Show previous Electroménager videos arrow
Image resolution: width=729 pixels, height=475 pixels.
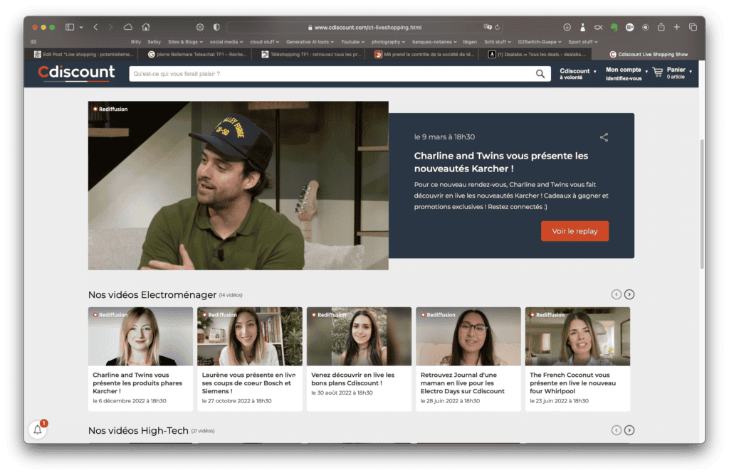616,294
